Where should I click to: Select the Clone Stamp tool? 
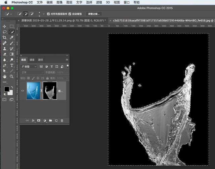(4, 49)
